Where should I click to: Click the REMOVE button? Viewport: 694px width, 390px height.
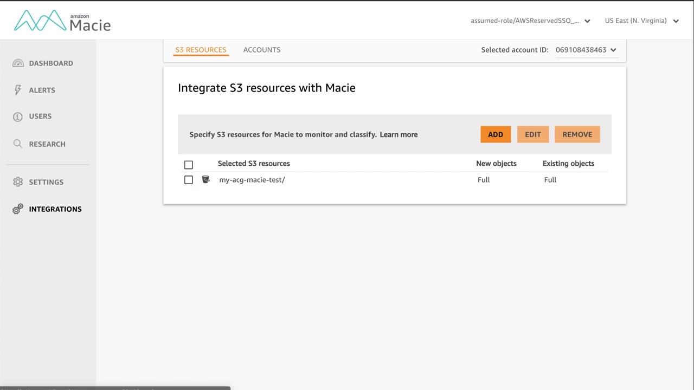coord(577,134)
